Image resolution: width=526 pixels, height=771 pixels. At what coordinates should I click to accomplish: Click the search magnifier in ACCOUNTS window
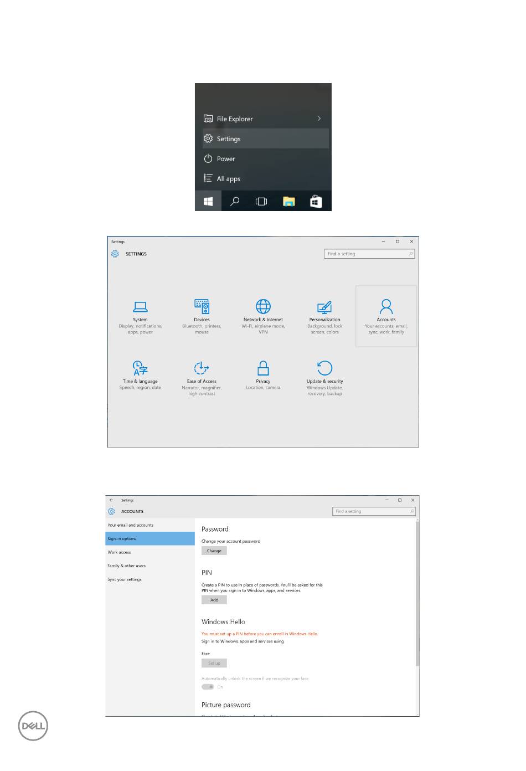pyautogui.click(x=411, y=511)
